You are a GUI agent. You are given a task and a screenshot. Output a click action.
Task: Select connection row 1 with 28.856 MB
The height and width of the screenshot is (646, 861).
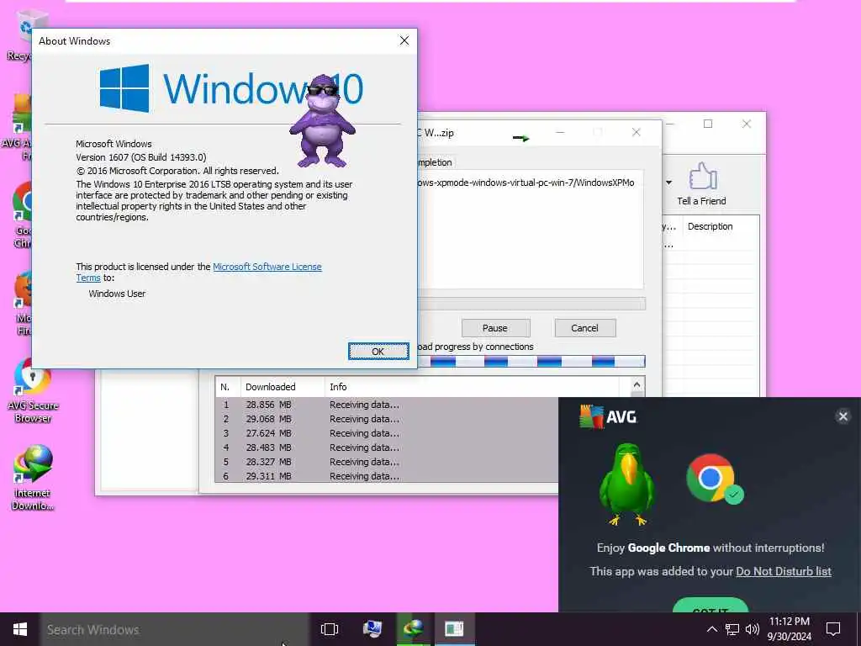(x=387, y=405)
